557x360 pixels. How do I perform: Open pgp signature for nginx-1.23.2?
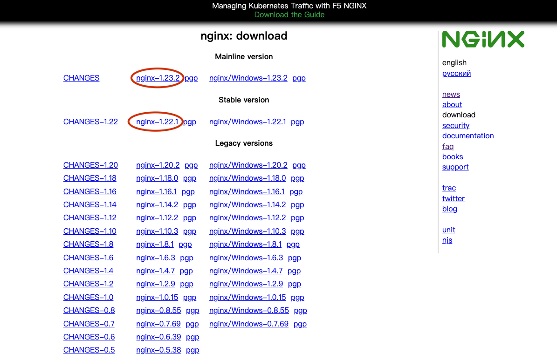click(191, 78)
